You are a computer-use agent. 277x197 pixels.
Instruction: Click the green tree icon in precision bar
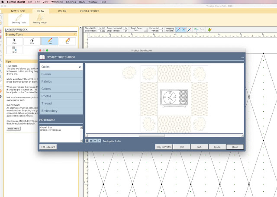click(x=209, y=30)
